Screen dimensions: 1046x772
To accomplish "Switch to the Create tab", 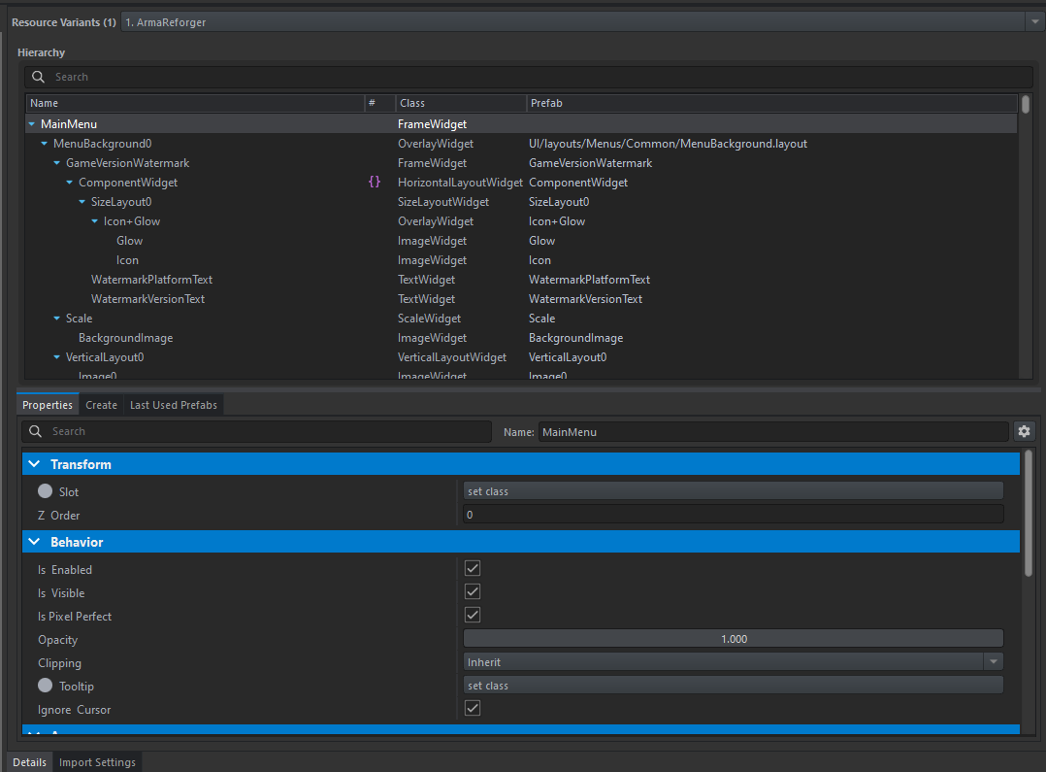I will tap(101, 405).
